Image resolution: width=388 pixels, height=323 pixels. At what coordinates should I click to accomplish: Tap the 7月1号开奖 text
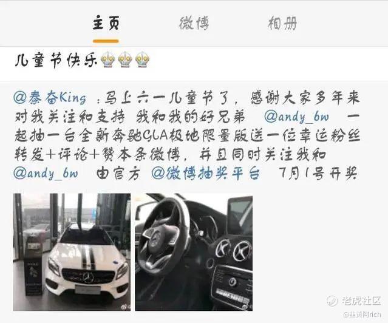tap(318, 173)
